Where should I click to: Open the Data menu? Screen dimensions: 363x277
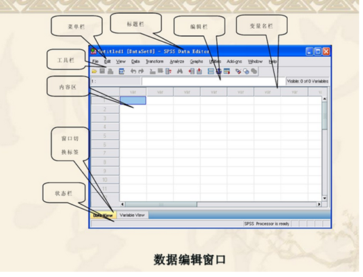(135, 61)
